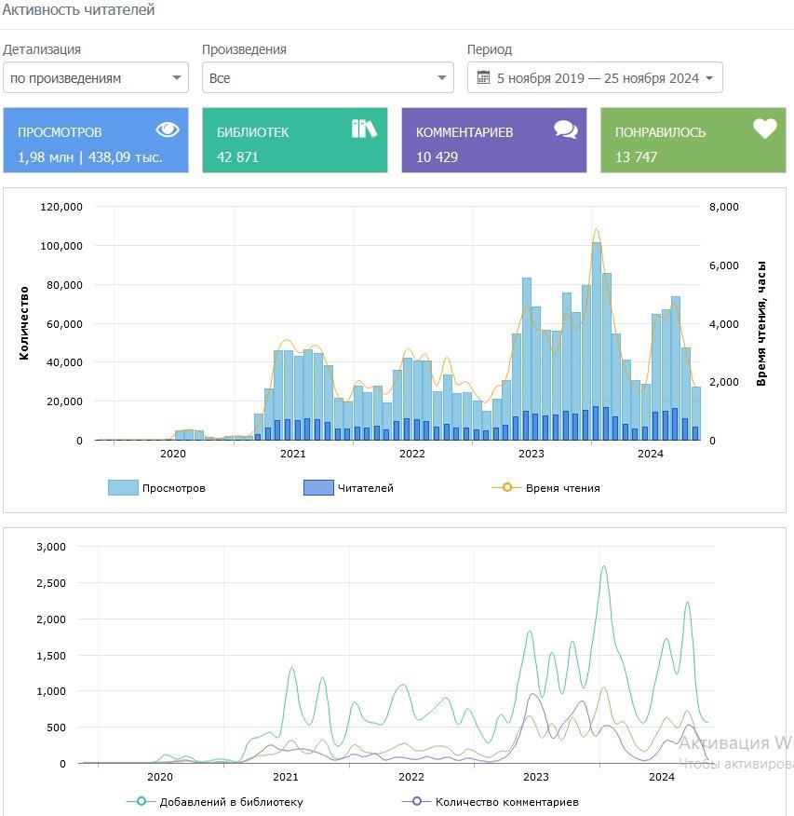Click the calendar icon in Период field
The image size is (794, 816).
click(x=482, y=78)
